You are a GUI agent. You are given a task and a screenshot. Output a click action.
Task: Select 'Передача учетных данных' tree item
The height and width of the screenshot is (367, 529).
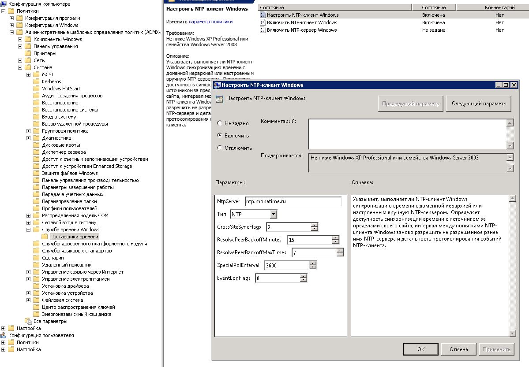point(72,194)
